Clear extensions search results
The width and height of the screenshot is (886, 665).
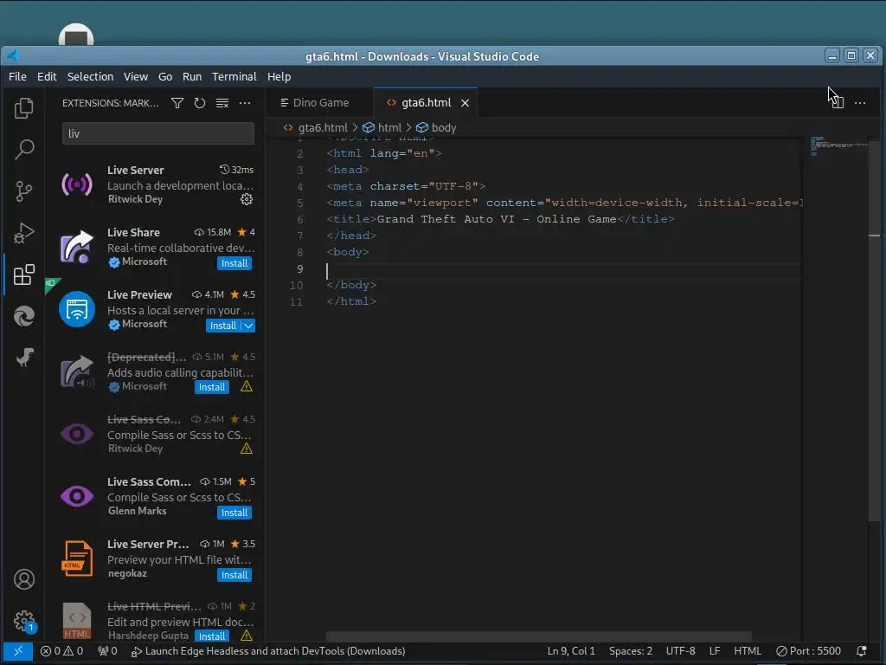[x=222, y=103]
